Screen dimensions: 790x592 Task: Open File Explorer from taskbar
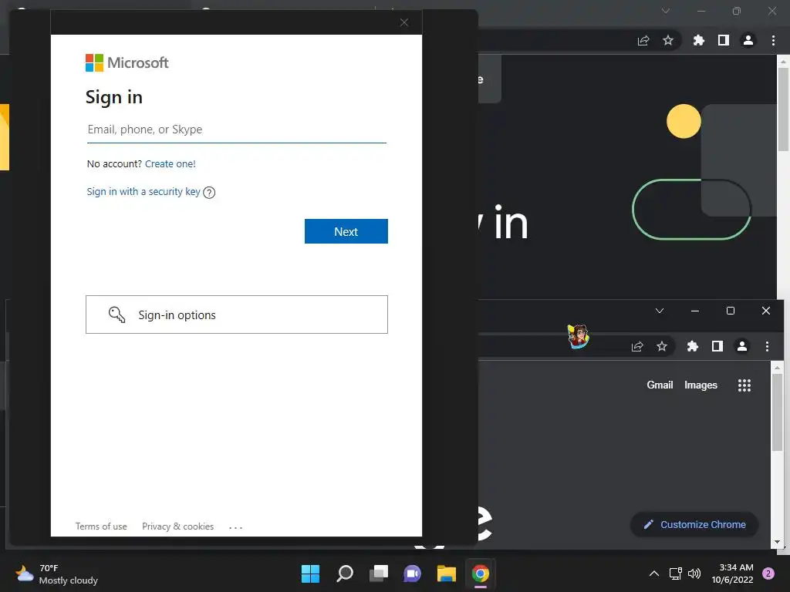tap(447, 573)
